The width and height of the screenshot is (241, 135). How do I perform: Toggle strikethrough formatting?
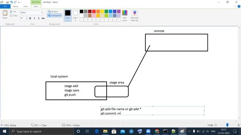[x=43, y=18]
